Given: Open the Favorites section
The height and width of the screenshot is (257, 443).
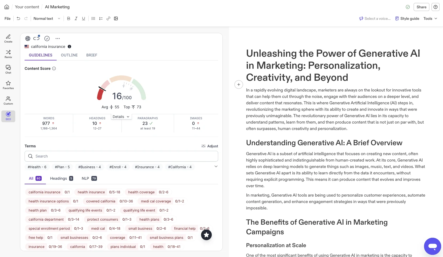Looking at the screenshot, I should pos(8,85).
